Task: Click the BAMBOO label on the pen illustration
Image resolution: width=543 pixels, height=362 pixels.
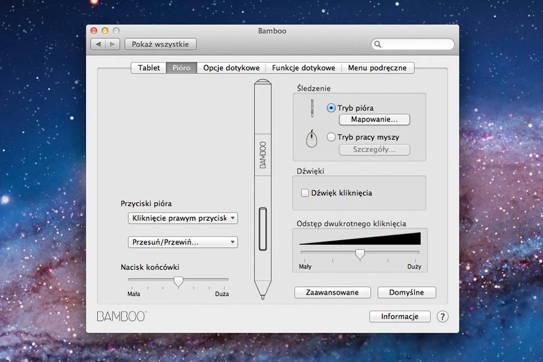Action: coord(263,155)
